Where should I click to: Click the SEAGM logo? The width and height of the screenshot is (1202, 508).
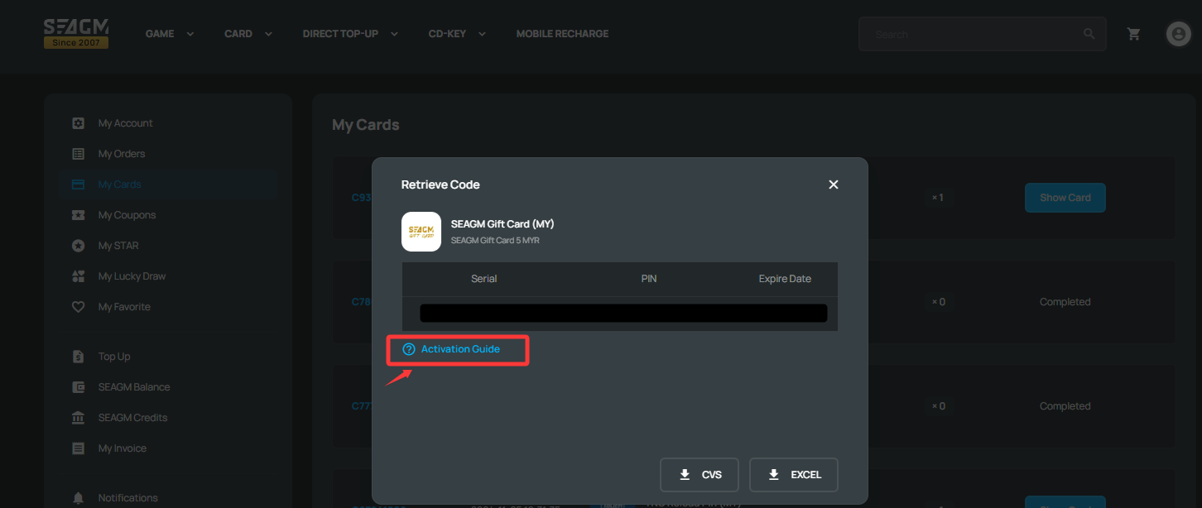[x=76, y=33]
